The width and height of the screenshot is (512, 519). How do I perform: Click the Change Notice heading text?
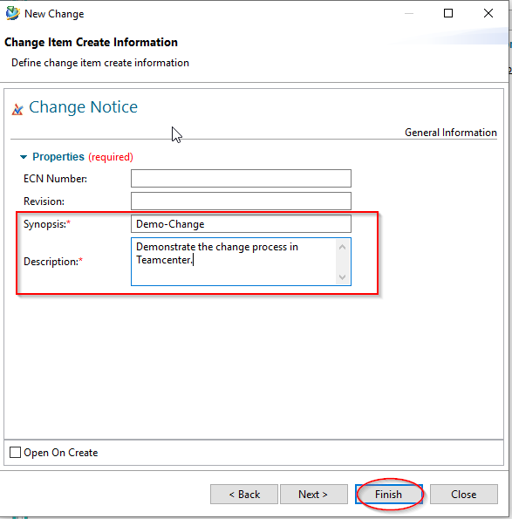(83, 107)
